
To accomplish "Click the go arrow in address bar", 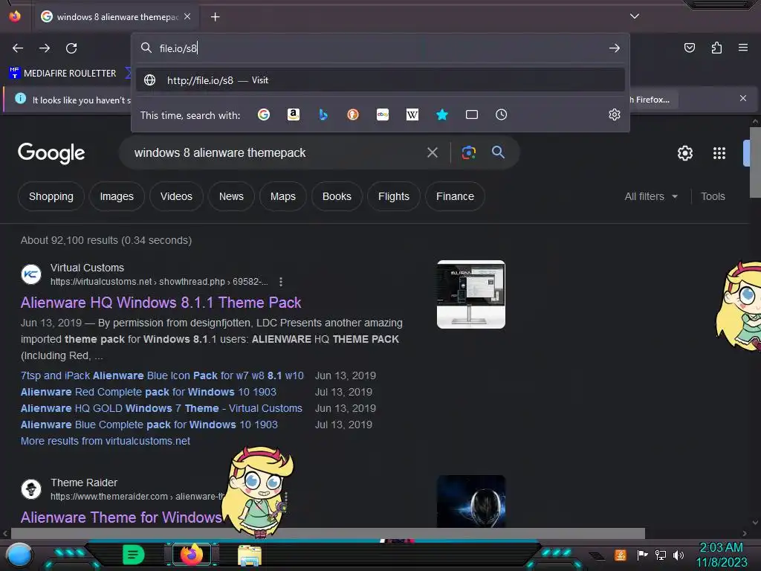I will [615, 48].
